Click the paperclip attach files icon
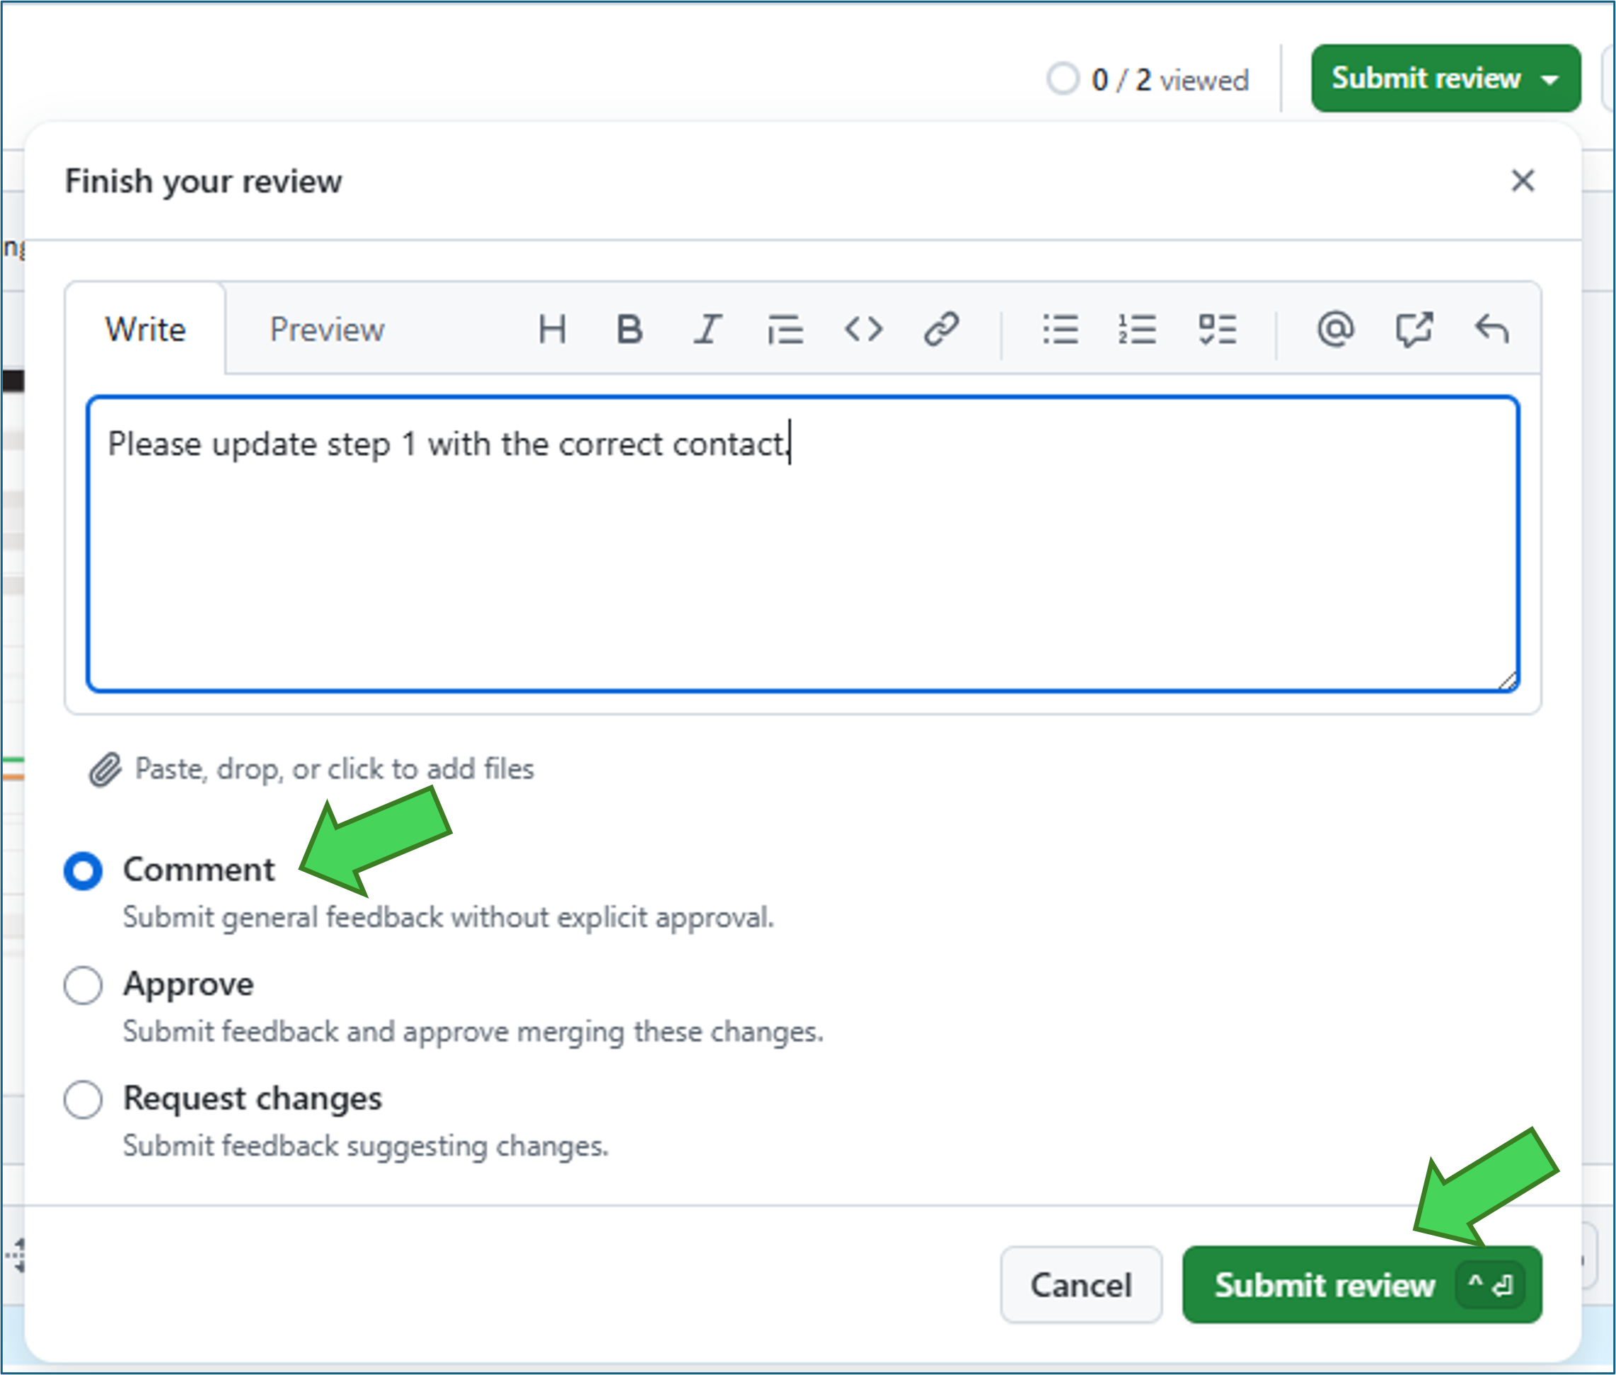The height and width of the screenshot is (1375, 1616). [105, 770]
